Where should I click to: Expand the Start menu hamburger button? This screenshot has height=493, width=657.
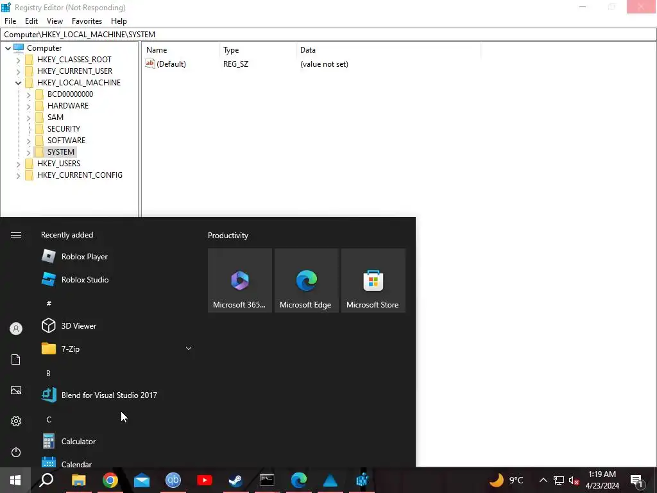point(16,235)
